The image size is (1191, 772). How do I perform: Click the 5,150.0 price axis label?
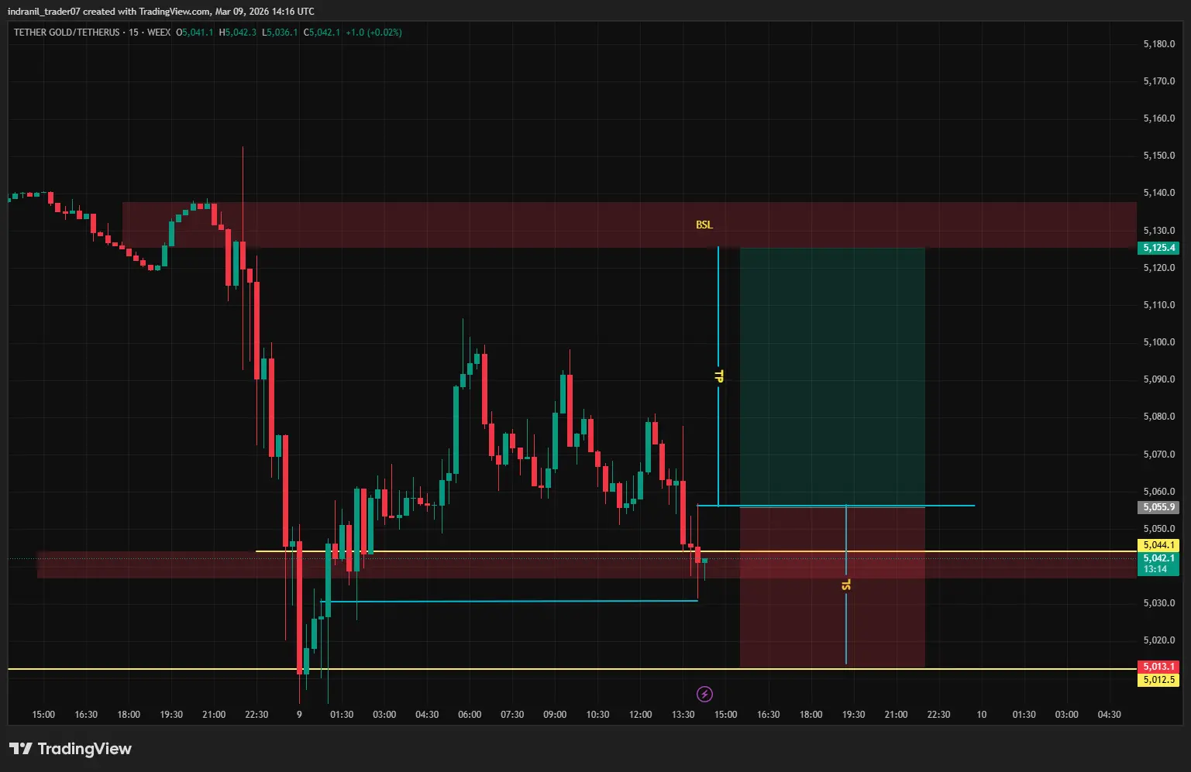1158,156
